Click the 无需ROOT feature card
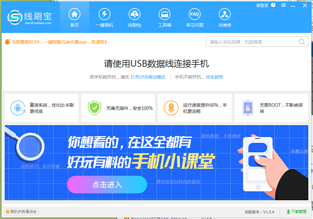313x219 pixels. (272, 108)
